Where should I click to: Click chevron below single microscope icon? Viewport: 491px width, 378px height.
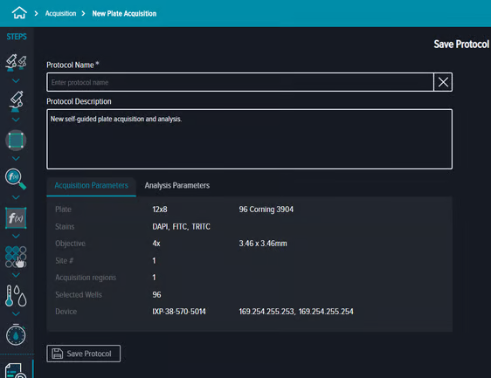tap(16, 120)
